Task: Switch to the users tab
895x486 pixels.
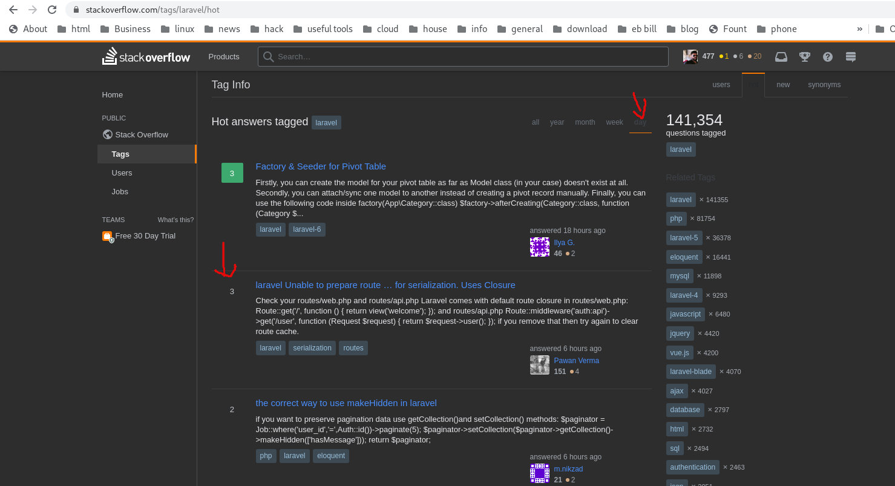Action: (721, 85)
